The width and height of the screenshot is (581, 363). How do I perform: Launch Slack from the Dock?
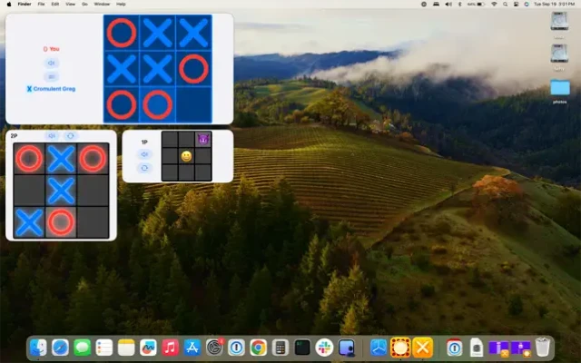pos(324,347)
